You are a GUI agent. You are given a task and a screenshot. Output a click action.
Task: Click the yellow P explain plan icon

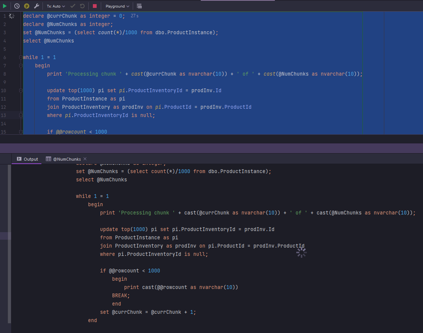point(26,6)
